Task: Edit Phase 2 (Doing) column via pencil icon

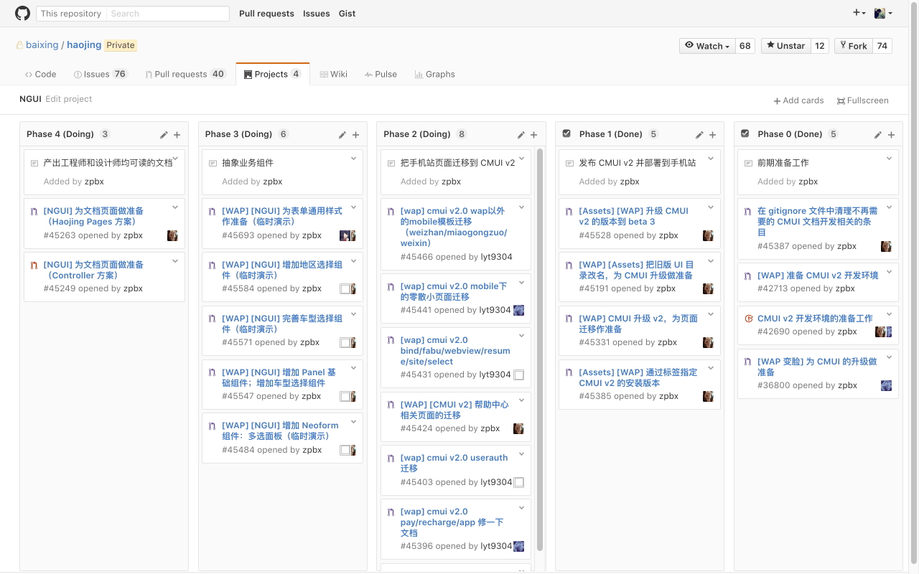Action: coord(521,135)
